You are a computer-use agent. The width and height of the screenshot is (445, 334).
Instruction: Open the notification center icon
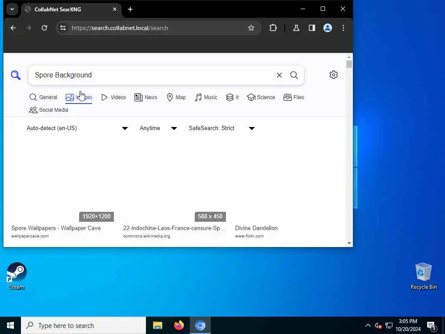click(432, 326)
